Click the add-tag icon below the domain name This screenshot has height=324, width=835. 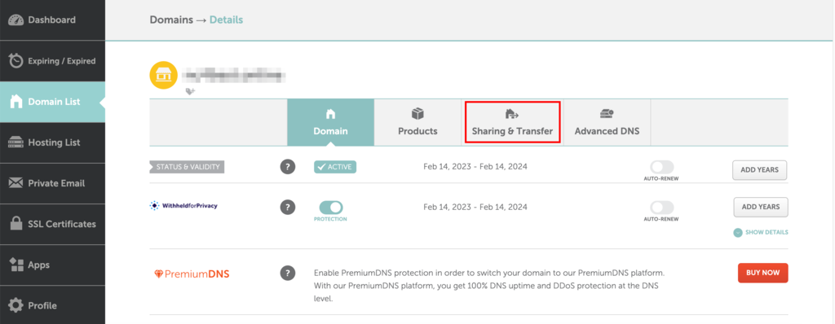tap(190, 91)
